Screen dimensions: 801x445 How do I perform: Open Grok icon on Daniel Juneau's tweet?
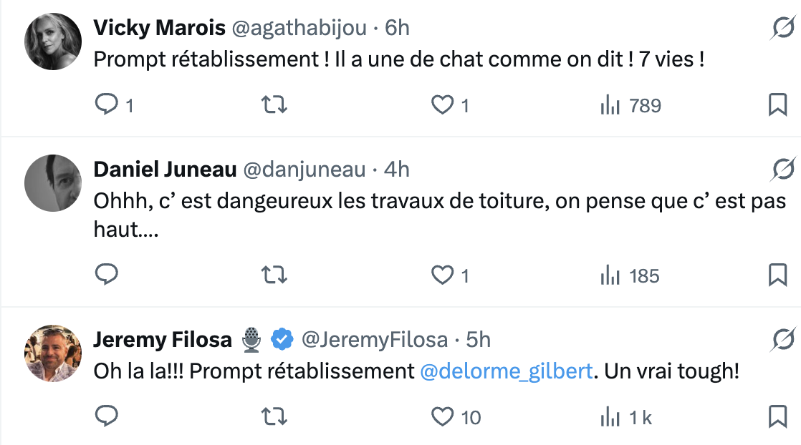click(782, 170)
